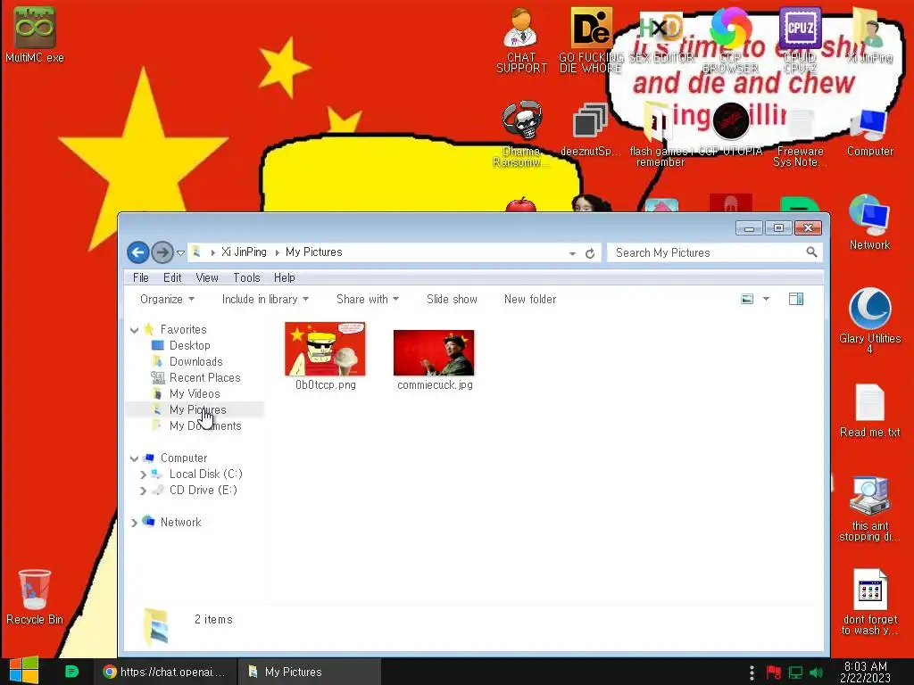Click the red flag tray icon
Screen dimensions: 914x685
[774, 673]
